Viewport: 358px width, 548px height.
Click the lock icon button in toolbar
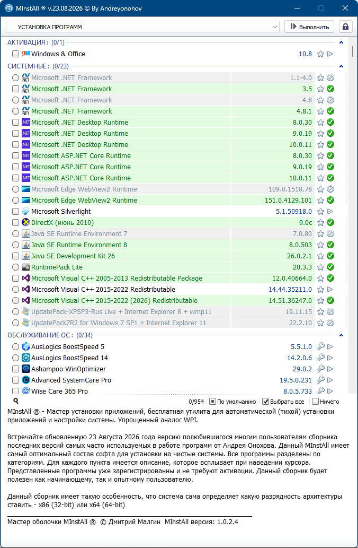click(x=345, y=27)
